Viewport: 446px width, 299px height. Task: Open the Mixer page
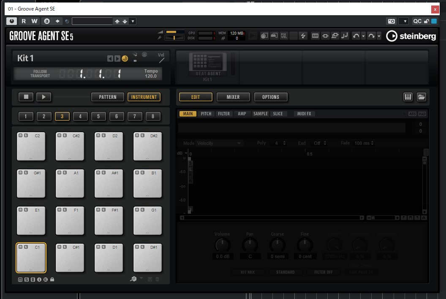(x=233, y=97)
